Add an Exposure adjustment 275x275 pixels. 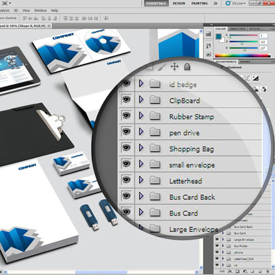255,78
